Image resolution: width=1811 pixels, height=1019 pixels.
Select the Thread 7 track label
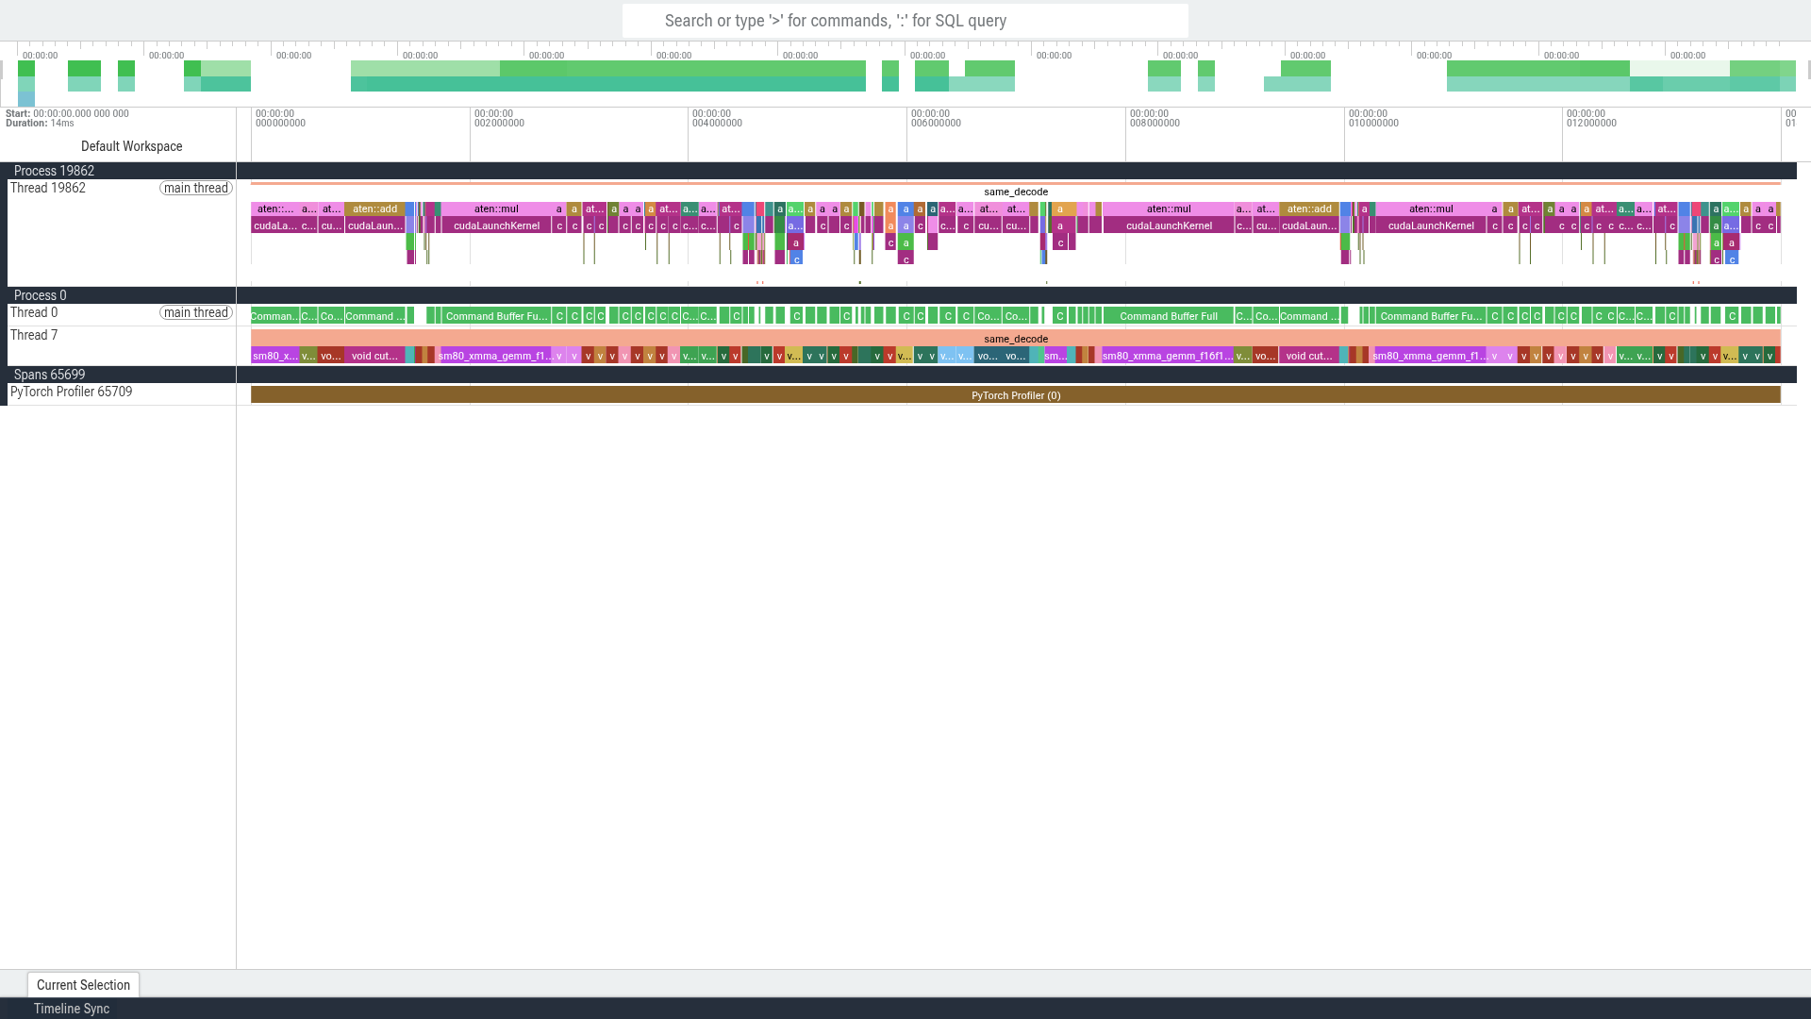34,335
